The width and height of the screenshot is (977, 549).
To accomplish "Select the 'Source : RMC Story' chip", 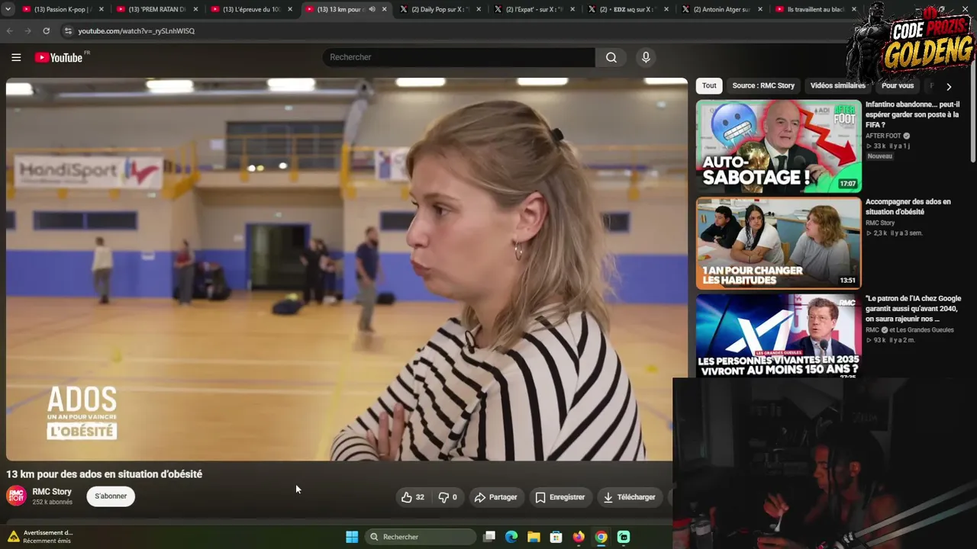I will click(x=763, y=85).
